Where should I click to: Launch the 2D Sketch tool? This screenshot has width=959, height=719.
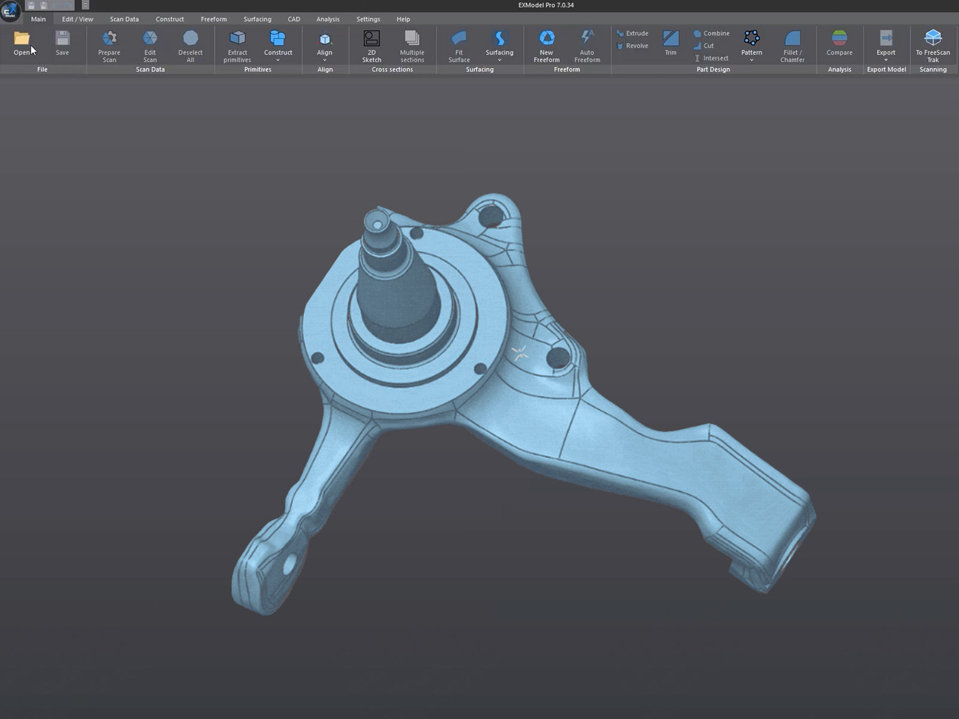372,39
